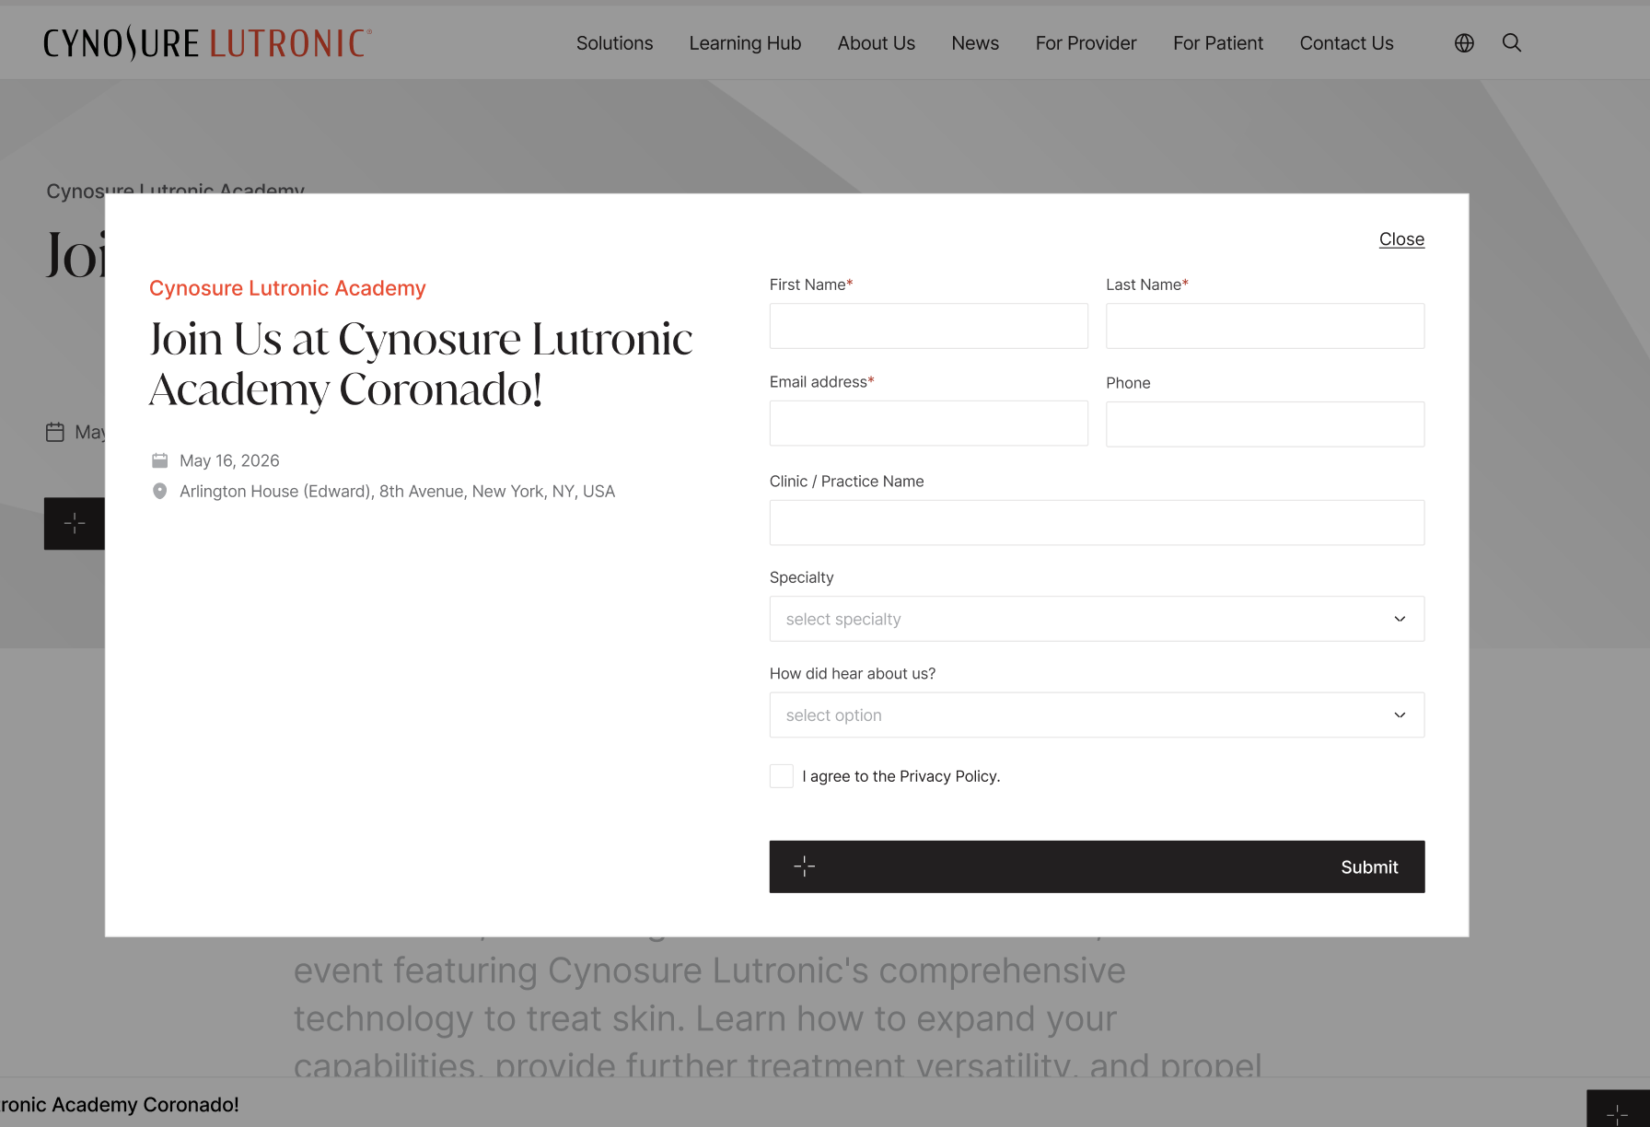This screenshot has height=1127, width=1650.
Task: Click the 'May 16, 2026' date text
Action: [229, 460]
